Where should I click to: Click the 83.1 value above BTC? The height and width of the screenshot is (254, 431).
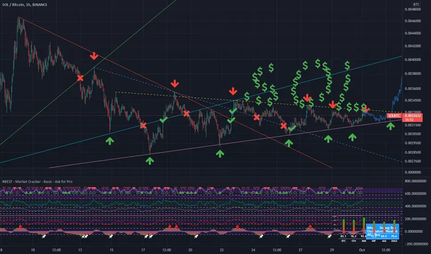tap(343, 236)
